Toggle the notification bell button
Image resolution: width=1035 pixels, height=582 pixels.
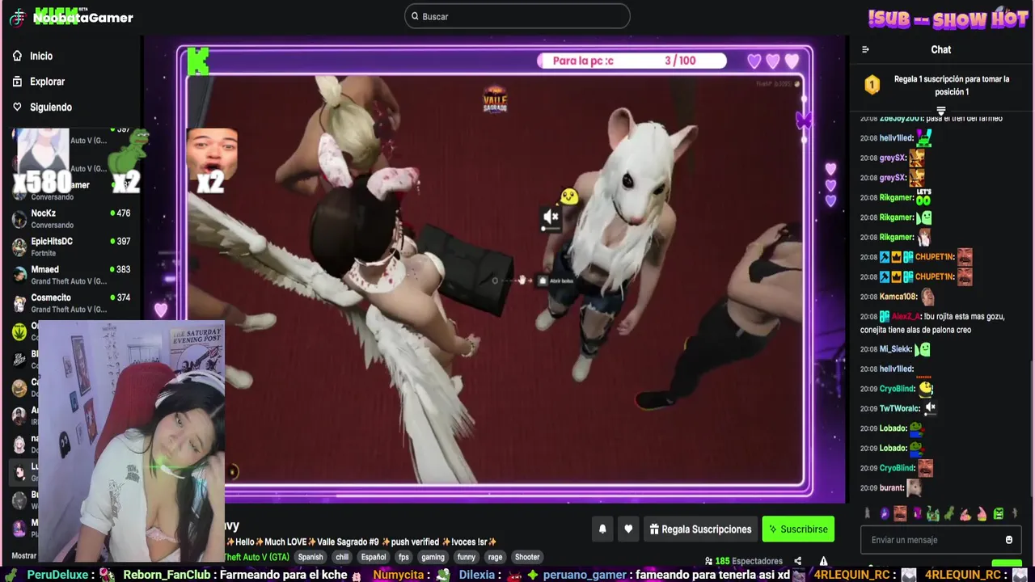coord(602,529)
